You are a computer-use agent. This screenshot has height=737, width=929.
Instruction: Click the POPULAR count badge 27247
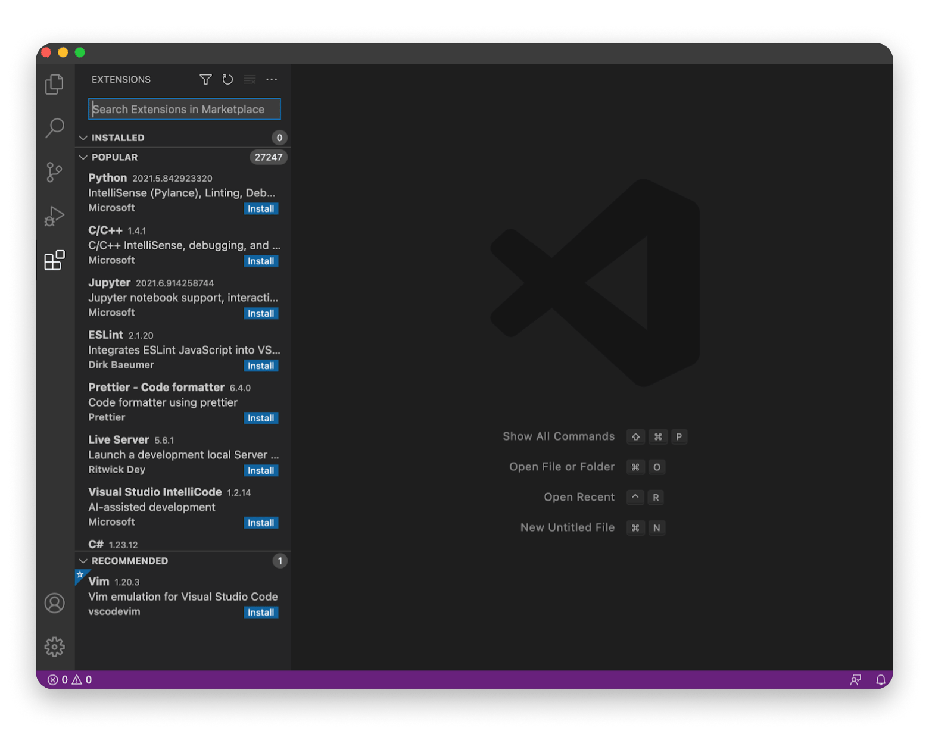(269, 157)
